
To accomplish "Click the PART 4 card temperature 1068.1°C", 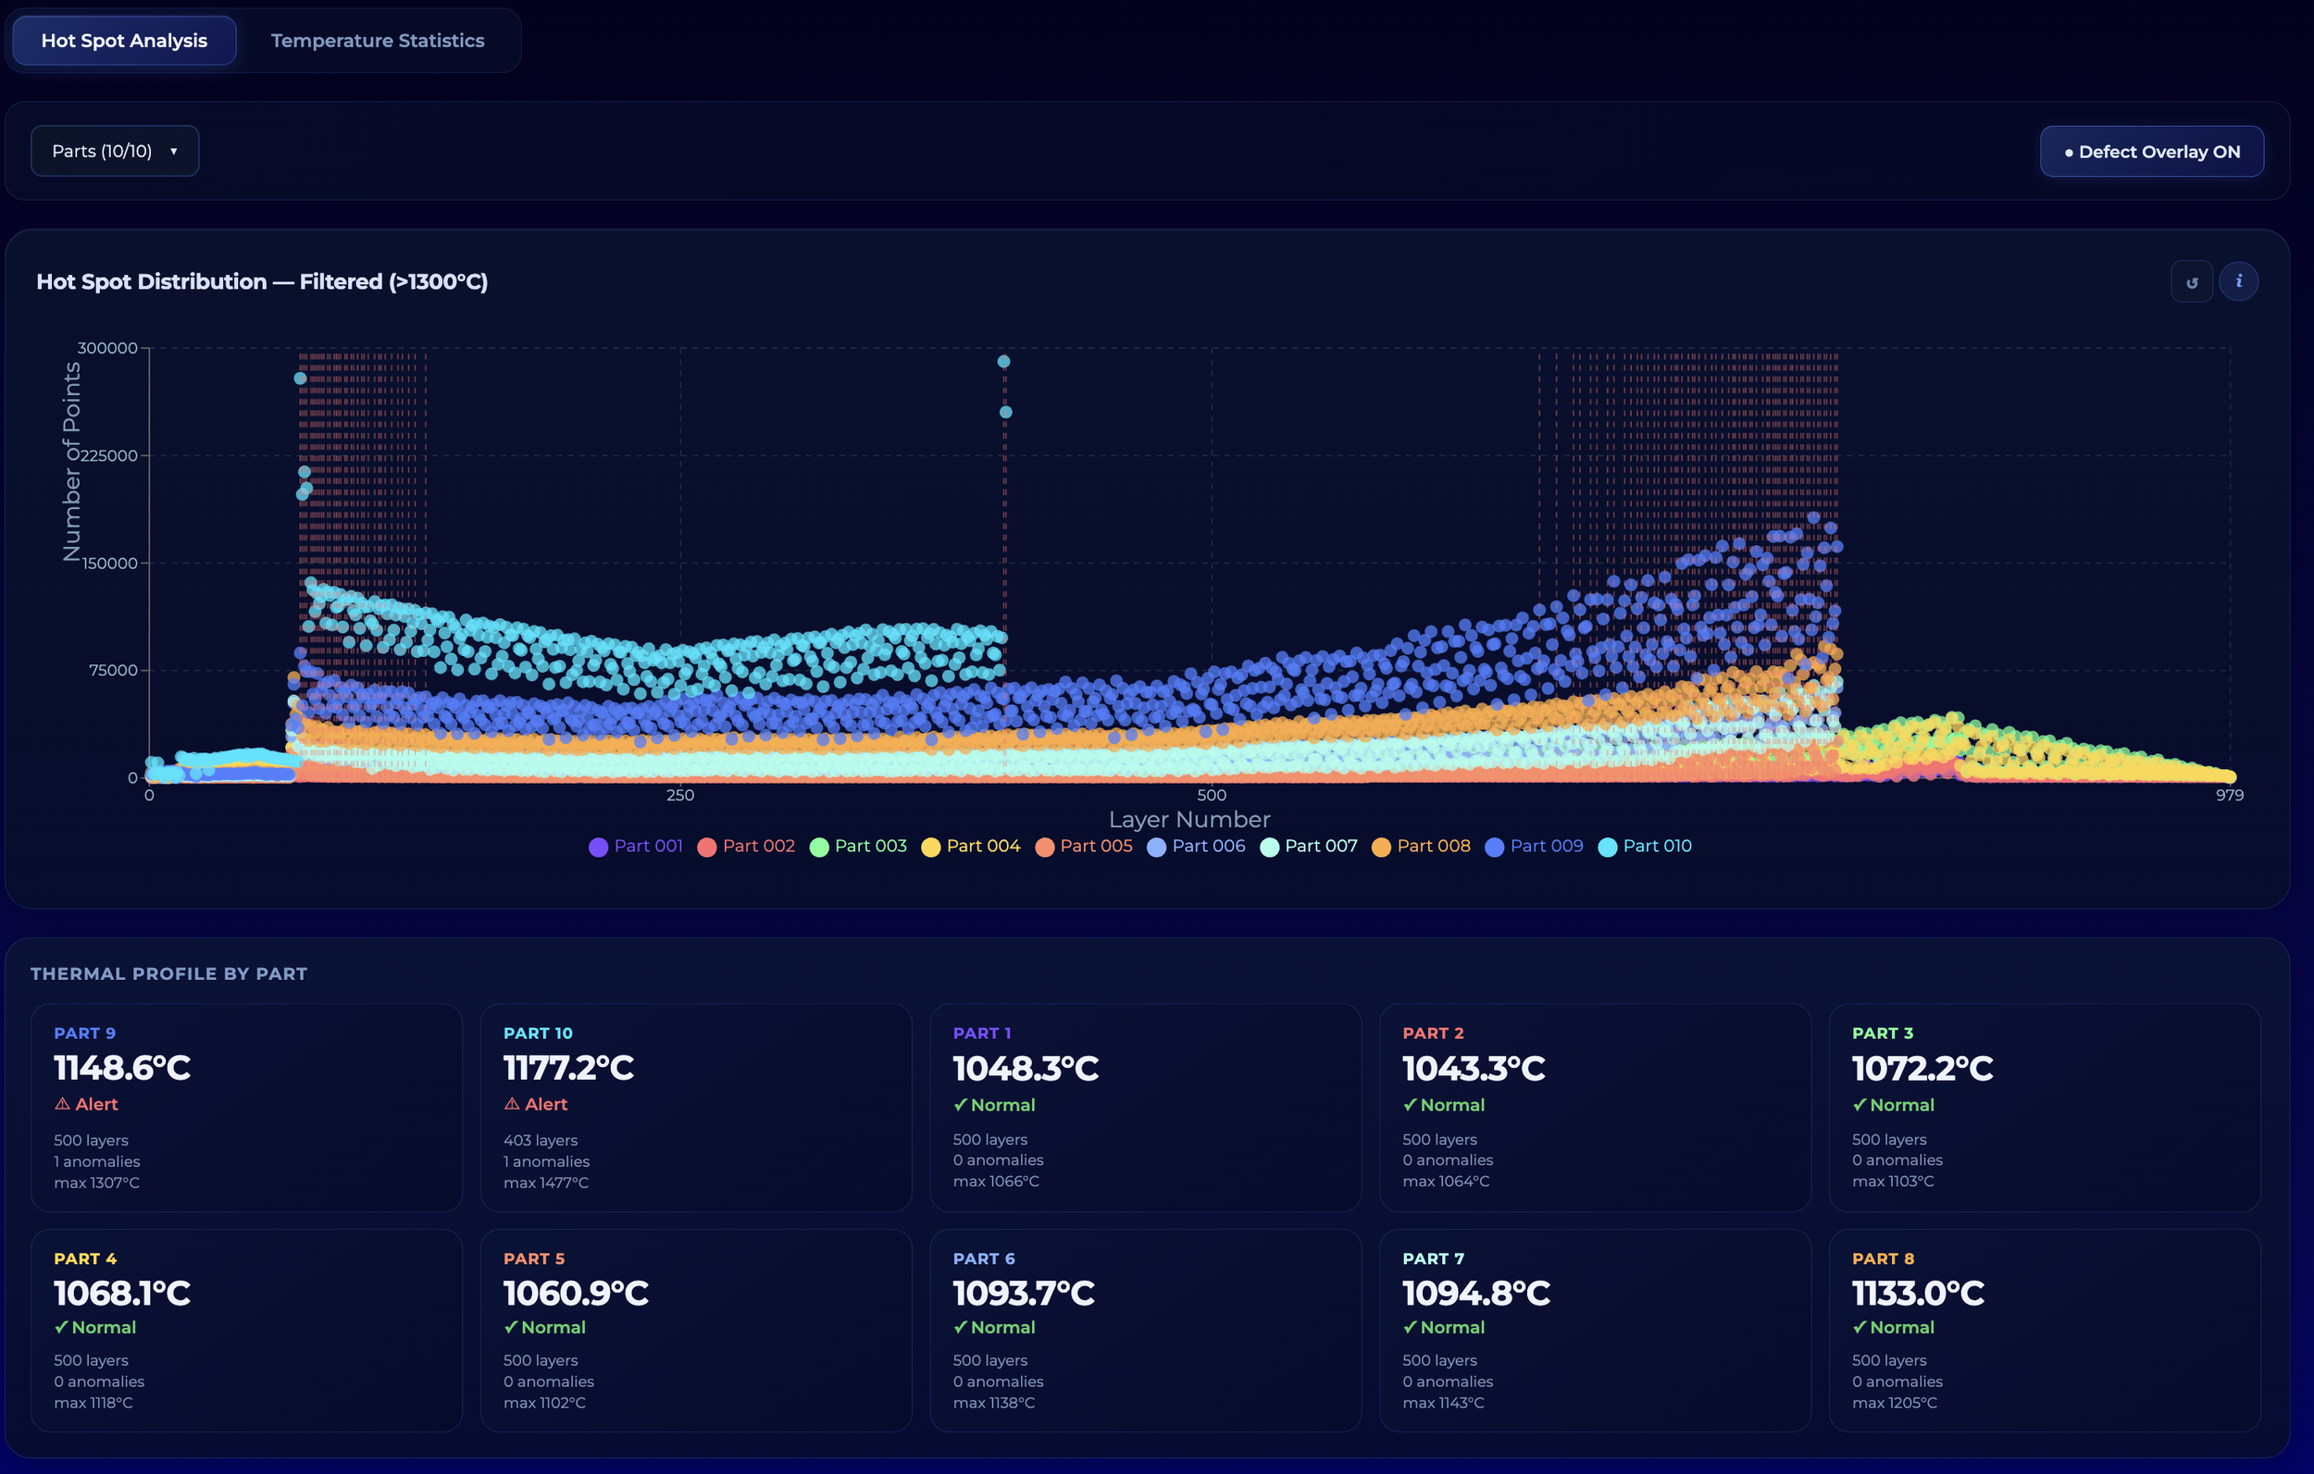I will point(122,1294).
